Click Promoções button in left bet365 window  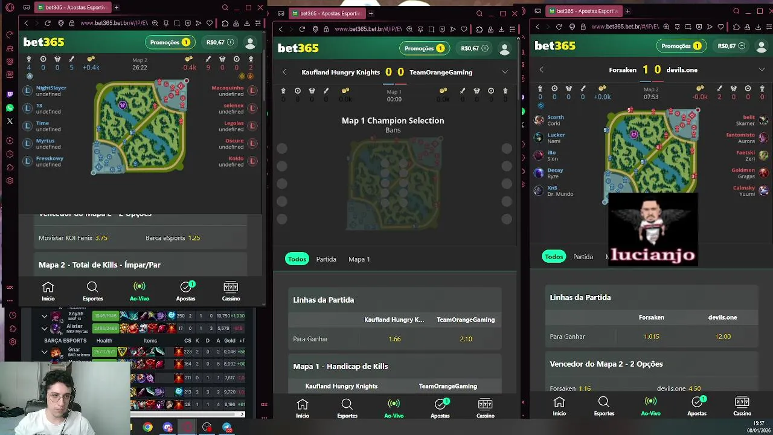point(169,42)
